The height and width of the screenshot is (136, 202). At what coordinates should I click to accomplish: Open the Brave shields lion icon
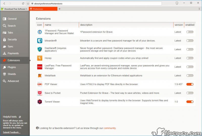177,3
